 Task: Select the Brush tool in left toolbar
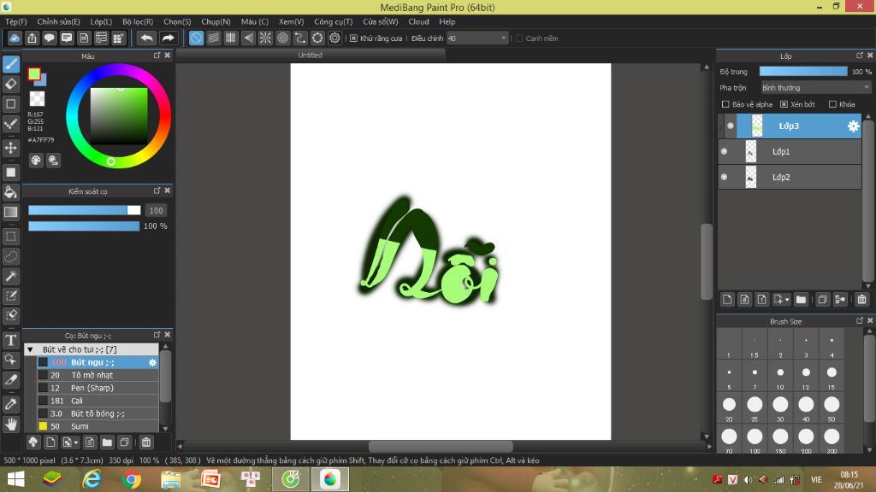point(10,64)
